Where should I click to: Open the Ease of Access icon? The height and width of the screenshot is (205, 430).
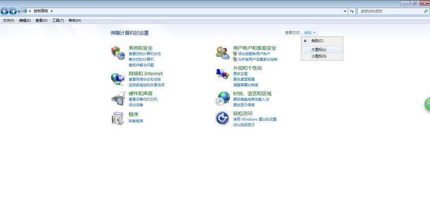coord(222,118)
